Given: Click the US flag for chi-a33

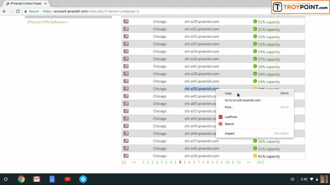Looking at the screenshot, I should coord(126,36).
